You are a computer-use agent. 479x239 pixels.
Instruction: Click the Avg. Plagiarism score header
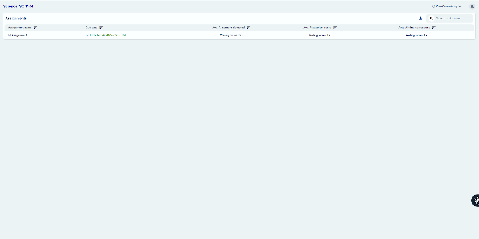[317, 28]
